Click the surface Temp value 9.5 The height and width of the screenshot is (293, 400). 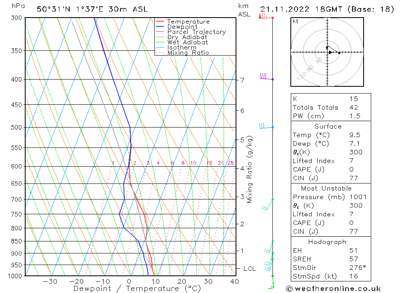(x=355, y=135)
